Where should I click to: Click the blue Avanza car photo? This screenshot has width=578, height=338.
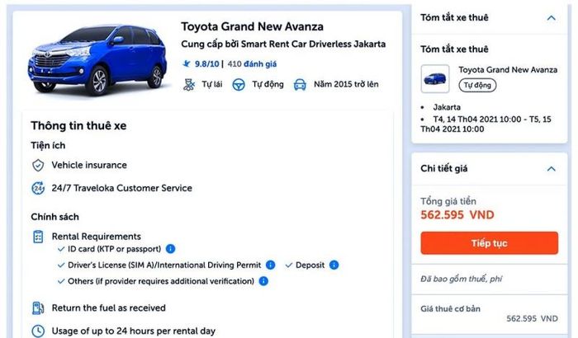click(x=97, y=60)
